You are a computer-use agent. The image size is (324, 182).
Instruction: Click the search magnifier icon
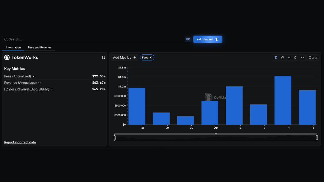click(6, 39)
